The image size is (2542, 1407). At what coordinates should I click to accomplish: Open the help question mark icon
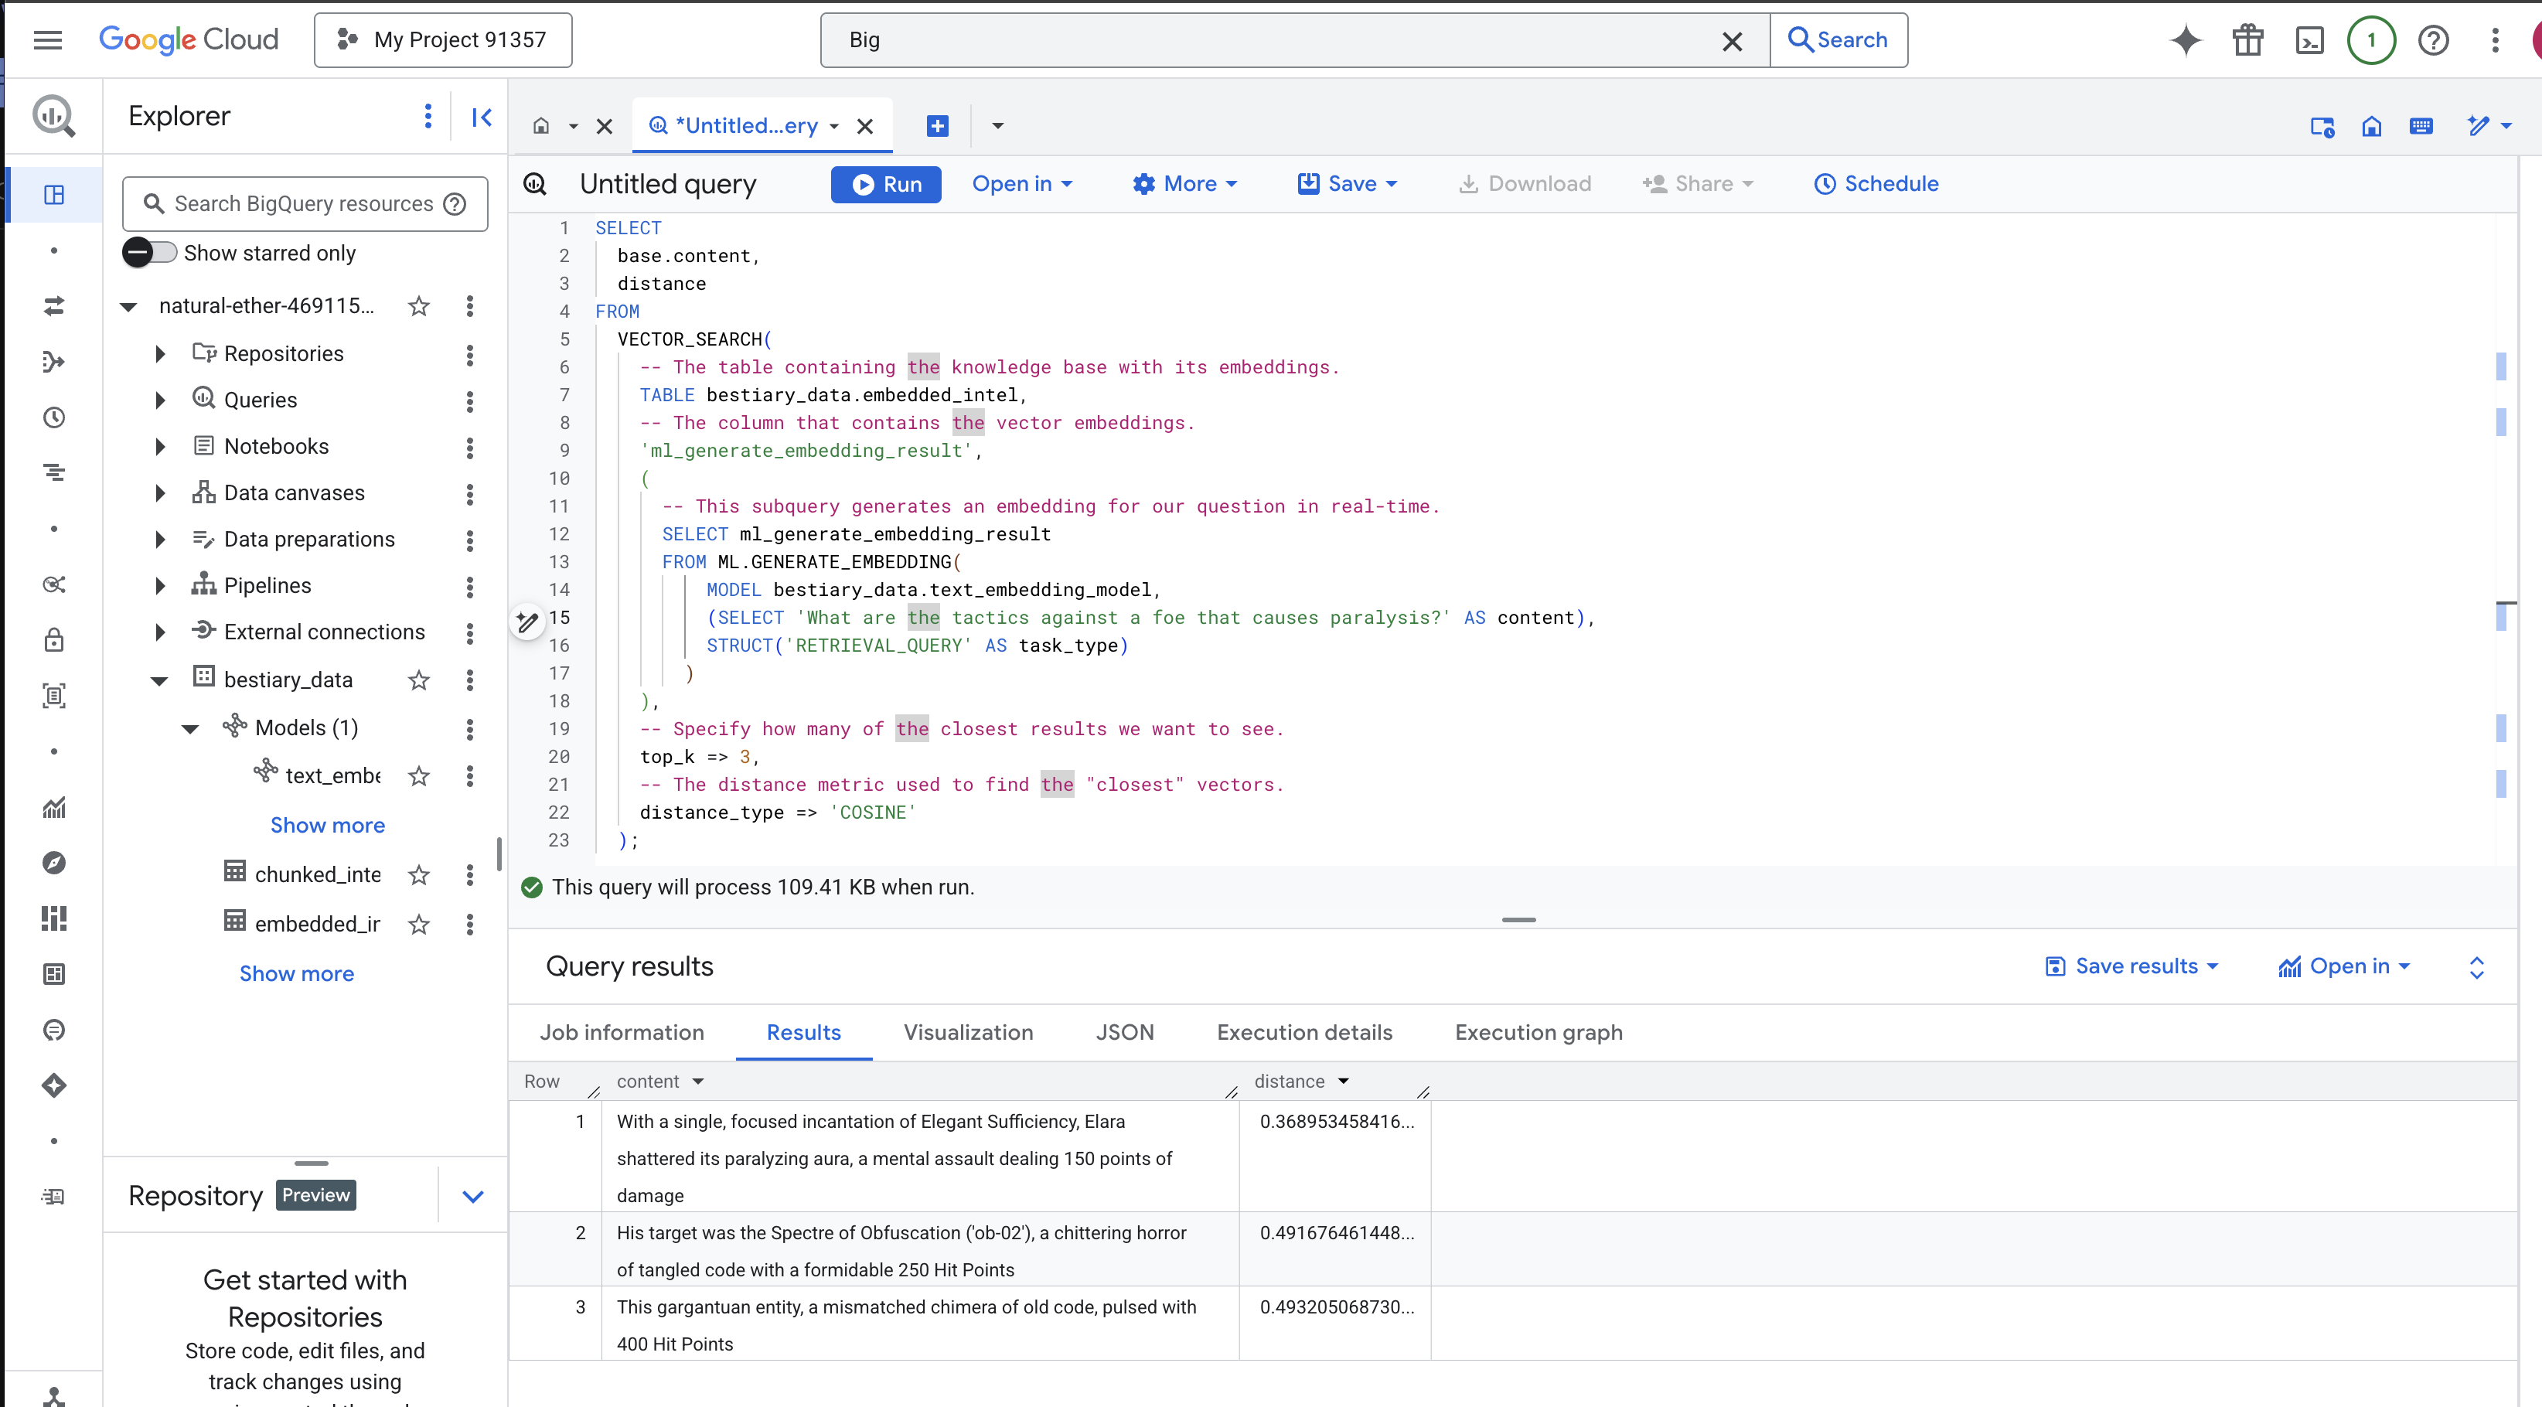pos(2432,40)
